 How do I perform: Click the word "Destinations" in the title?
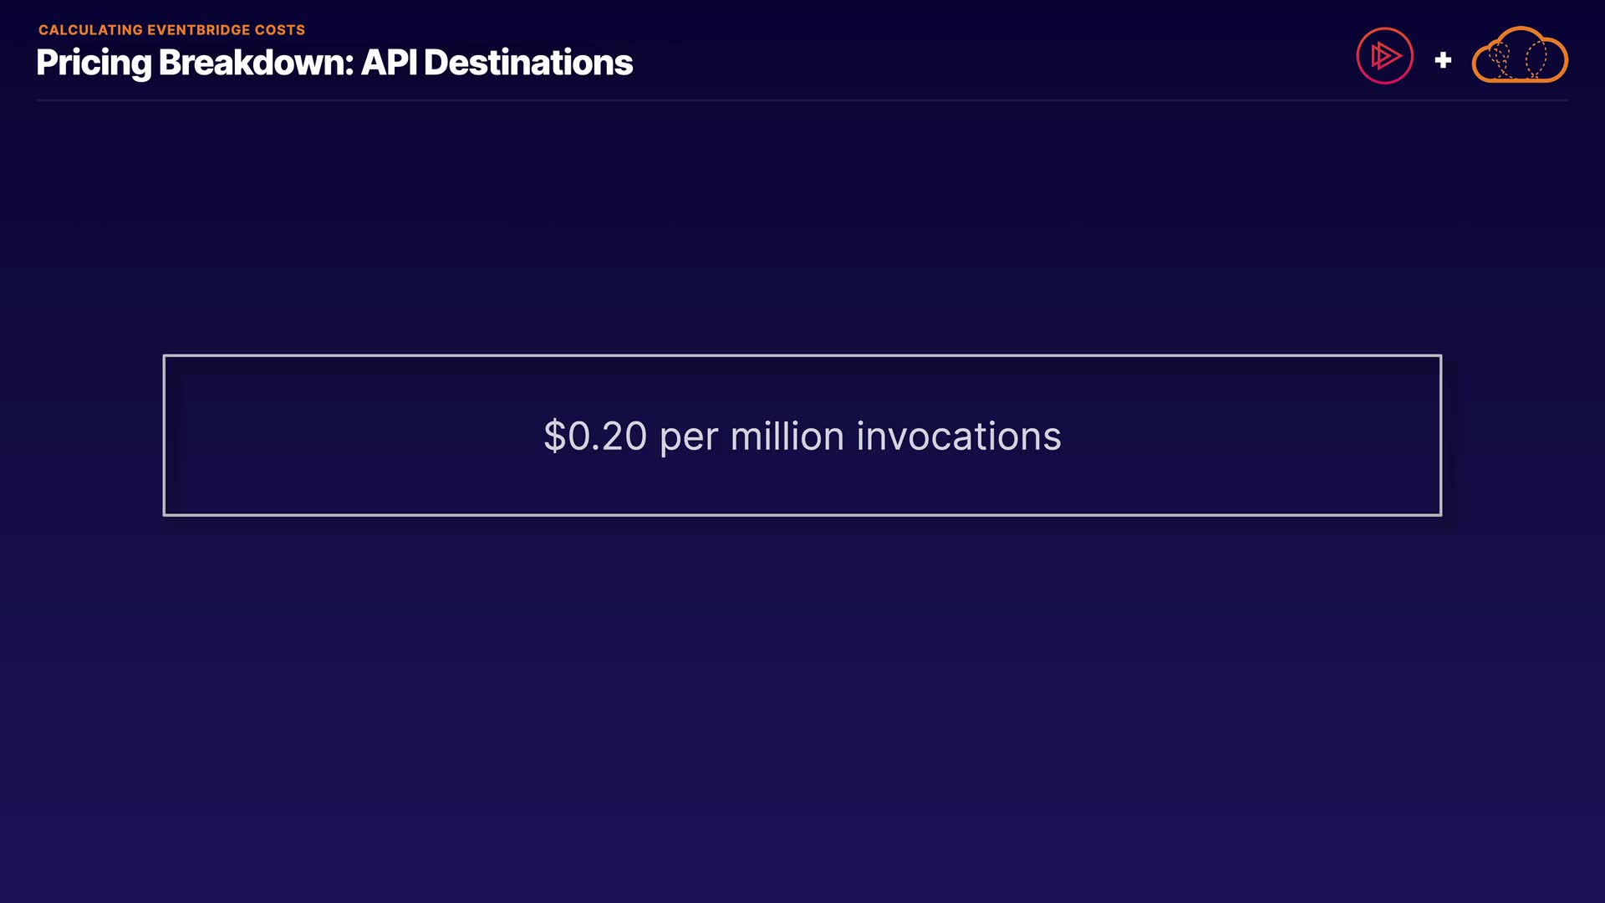[x=528, y=63]
